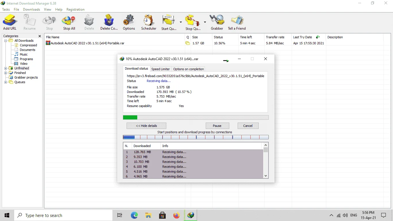Open Stop Queue dropdown arrow
This screenshot has width=393, height=221.
(x=205, y=22)
